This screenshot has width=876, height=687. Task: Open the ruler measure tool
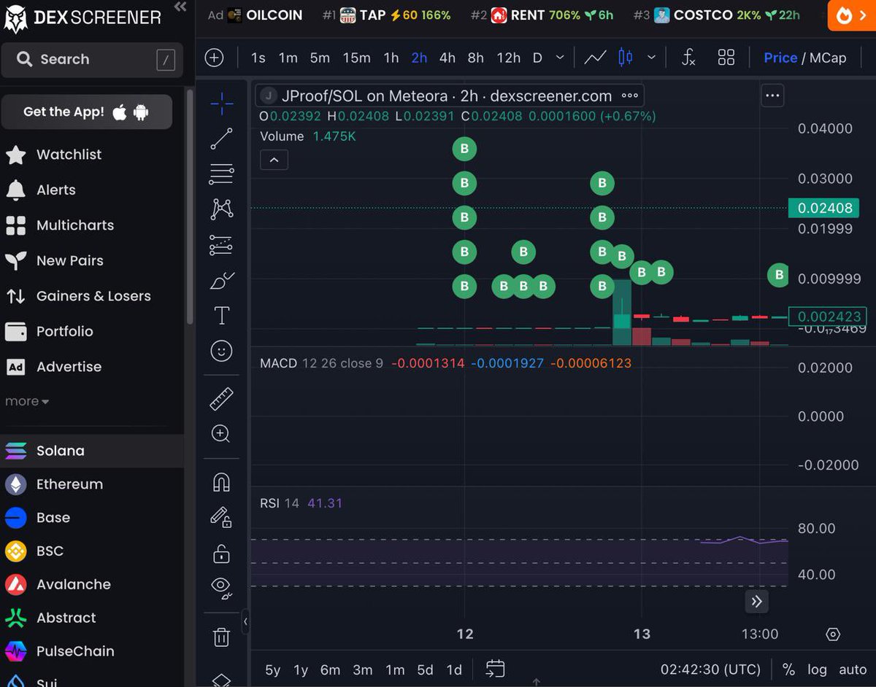point(221,398)
